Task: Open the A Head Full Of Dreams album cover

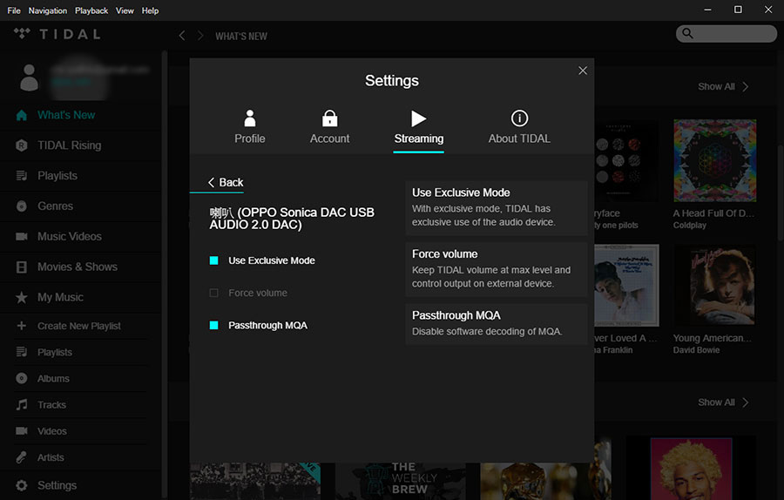Action: coord(715,160)
